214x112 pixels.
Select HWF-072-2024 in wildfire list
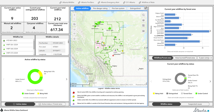click(x=17, y=53)
